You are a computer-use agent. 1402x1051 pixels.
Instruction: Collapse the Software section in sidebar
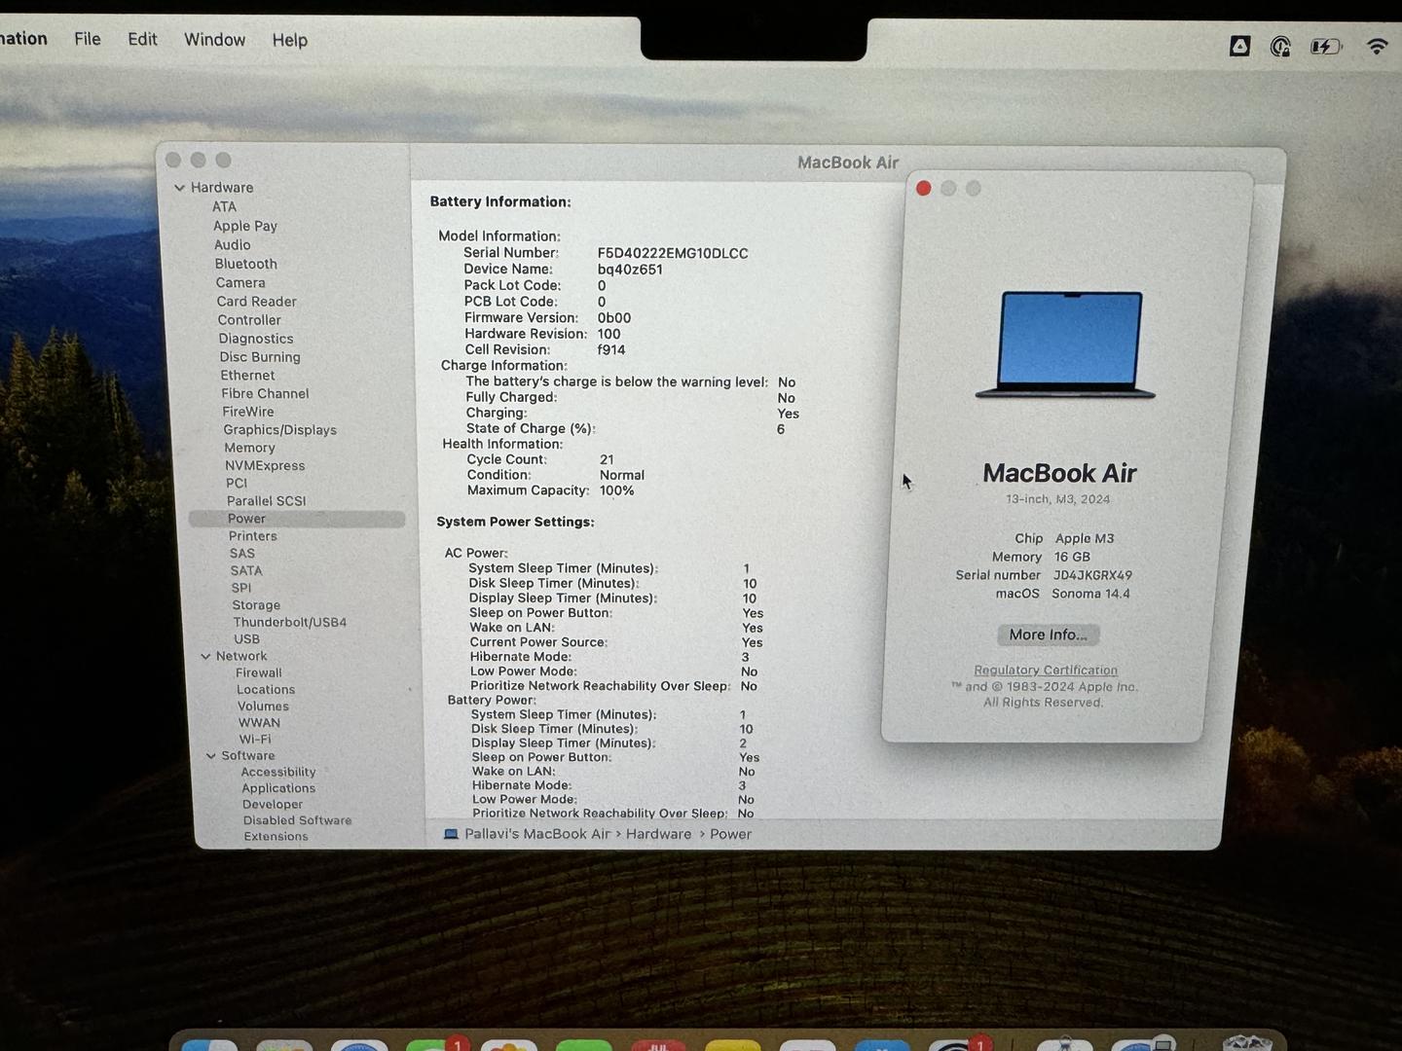pyautogui.click(x=211, y=756)
